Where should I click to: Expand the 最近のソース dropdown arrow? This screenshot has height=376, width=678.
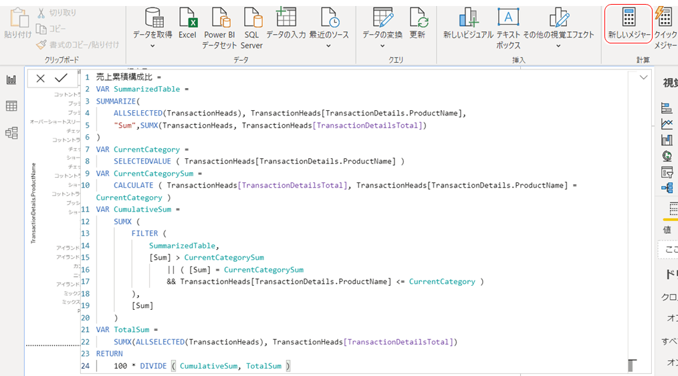(x=328, y=46)
